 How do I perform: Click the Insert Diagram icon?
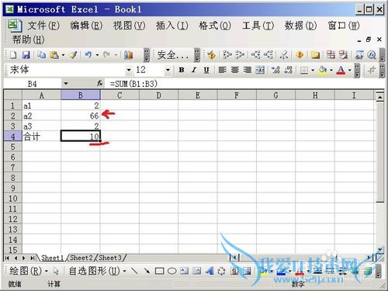coord(221,271)
